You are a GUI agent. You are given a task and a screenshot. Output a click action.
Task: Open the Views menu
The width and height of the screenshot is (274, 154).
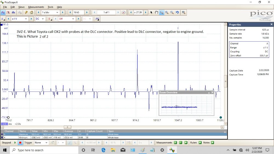21,7
